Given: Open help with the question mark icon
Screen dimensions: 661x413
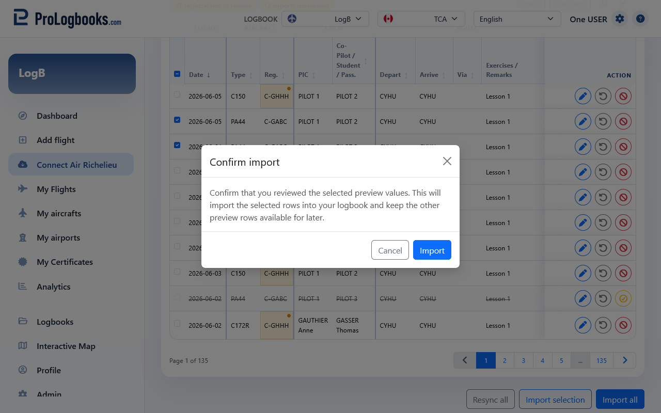Looking at the screenshot, I should [x=640, y=19].
